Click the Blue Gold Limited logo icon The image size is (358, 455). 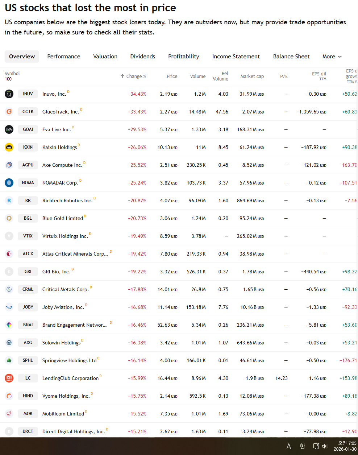click(x=9, y=218)
